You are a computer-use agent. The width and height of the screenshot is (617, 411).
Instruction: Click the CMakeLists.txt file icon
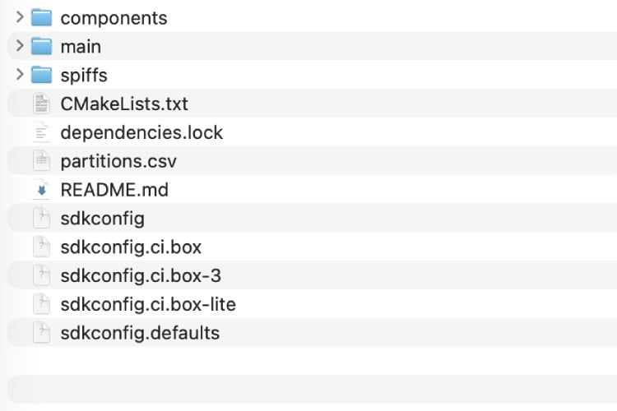pos(41,104)
